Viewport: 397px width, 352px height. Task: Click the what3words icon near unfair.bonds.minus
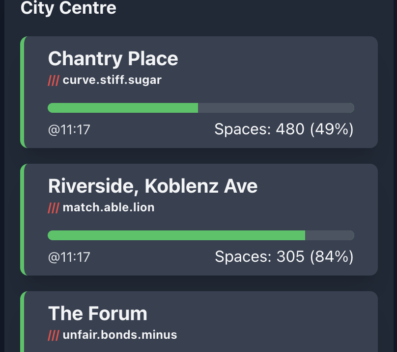click(x=53, y=335)
